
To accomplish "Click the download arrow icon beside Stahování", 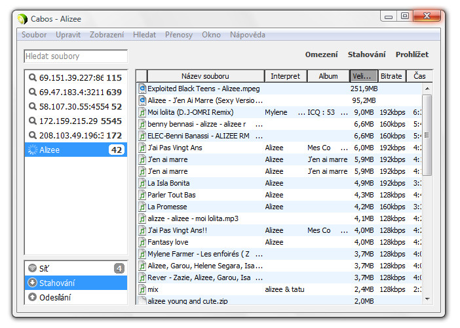I will 32,283.
